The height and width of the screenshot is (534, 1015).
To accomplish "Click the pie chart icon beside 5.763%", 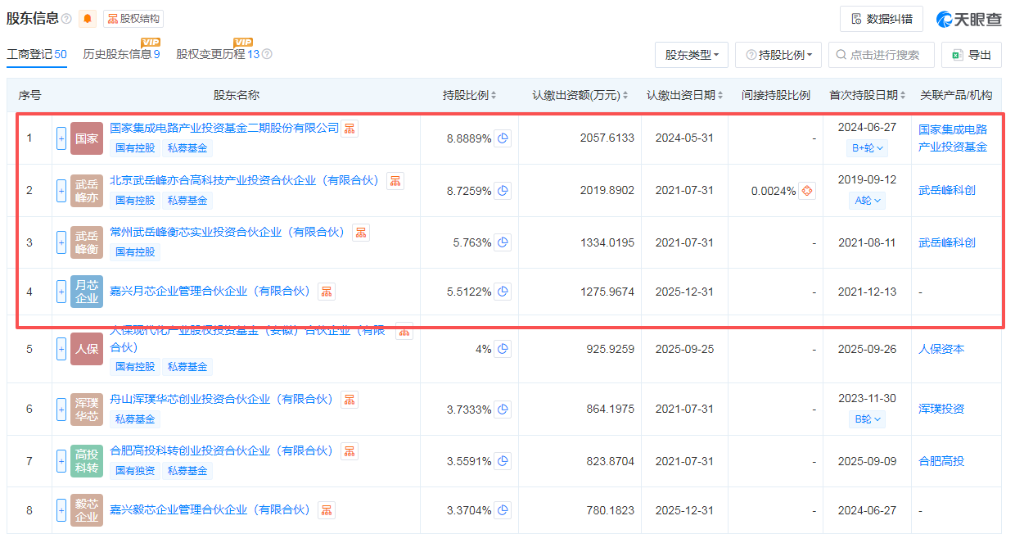I will [x=503, y=242].
